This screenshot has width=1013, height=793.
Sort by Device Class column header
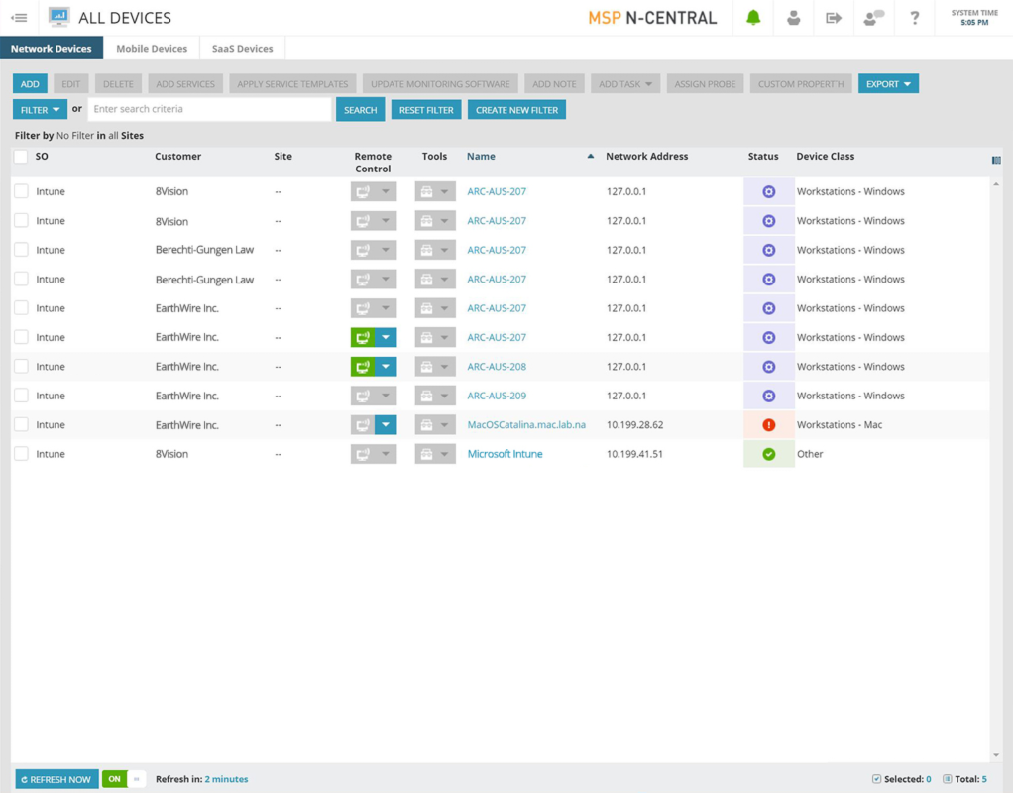[825, 156]
